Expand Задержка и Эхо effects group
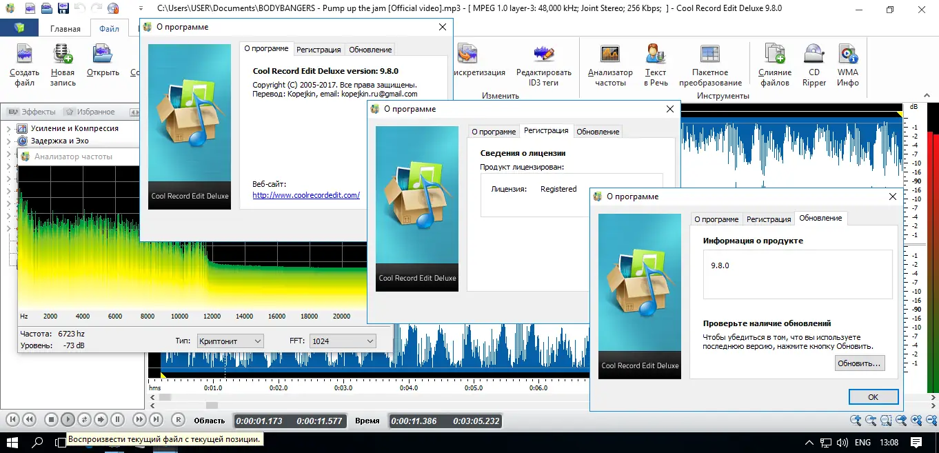939x453 pixels. click(x=10, y=141)
